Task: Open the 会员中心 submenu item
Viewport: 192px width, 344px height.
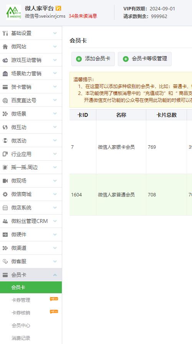Action: [21, 326]
